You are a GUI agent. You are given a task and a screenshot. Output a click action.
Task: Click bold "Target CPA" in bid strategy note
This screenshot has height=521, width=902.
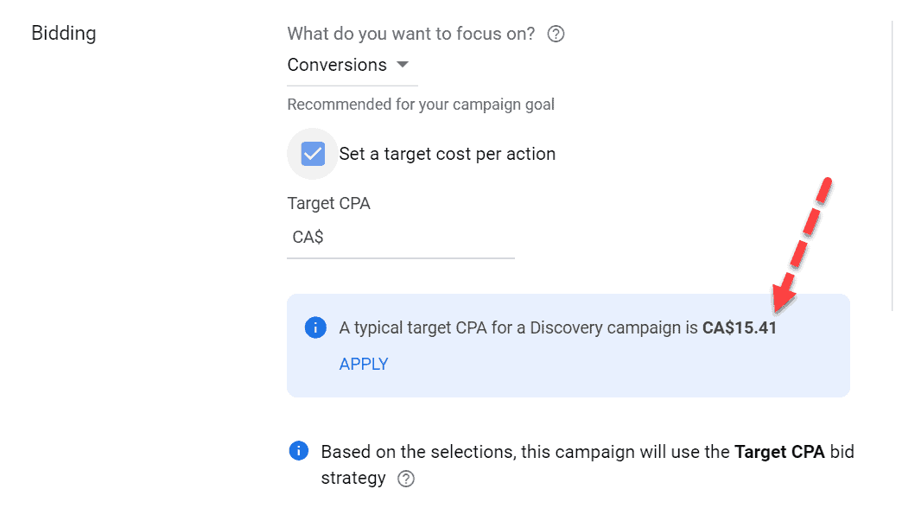pyautogui.click(x=779, y=452)
